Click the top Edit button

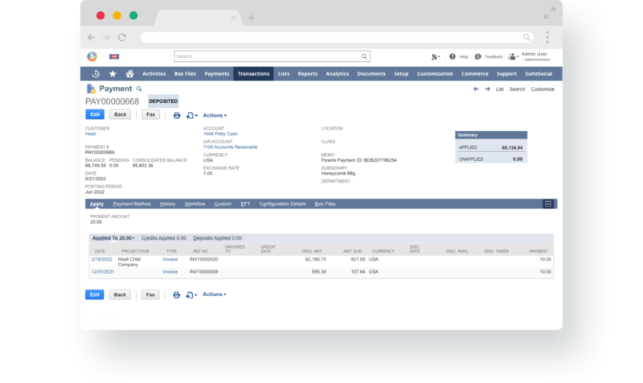(94, 114)
